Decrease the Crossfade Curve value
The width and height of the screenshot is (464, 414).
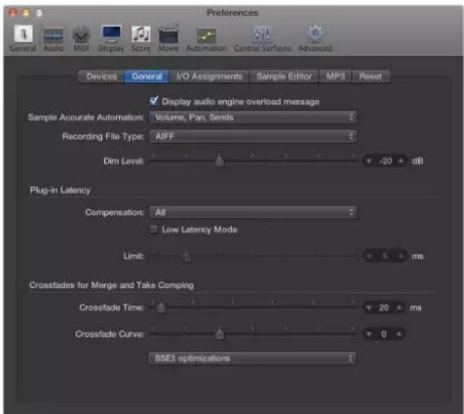(x=369, y=334)
